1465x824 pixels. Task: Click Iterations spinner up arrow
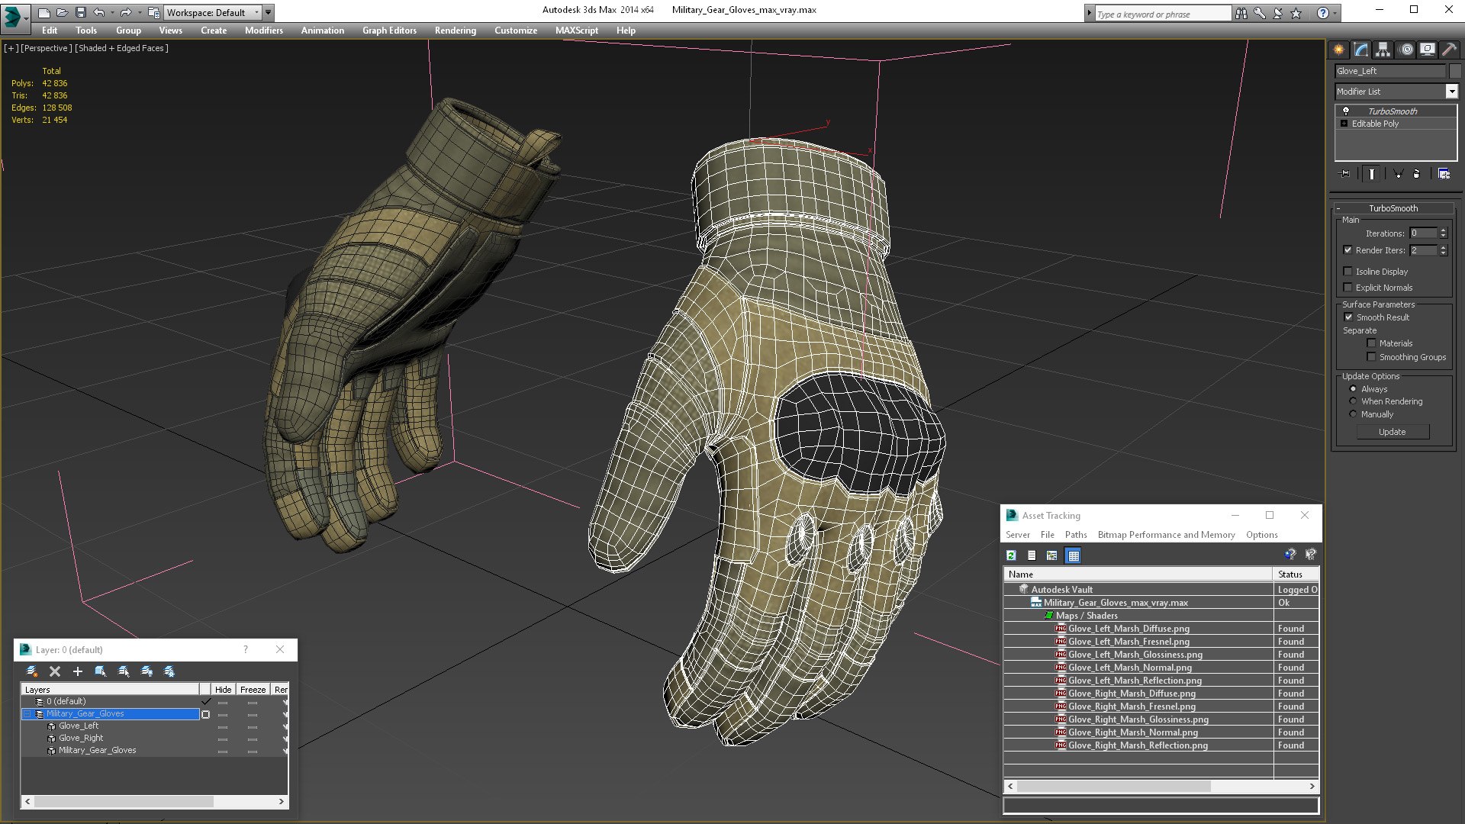(1443, 230)
